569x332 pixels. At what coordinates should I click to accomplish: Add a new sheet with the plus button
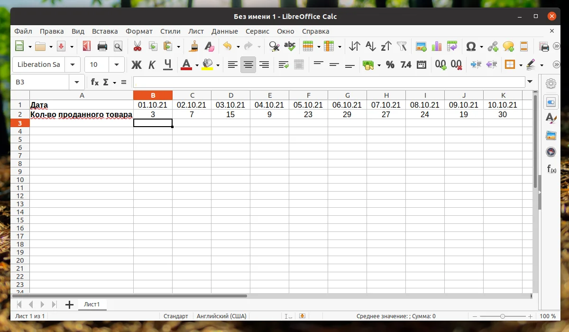[x=69, y=305]
